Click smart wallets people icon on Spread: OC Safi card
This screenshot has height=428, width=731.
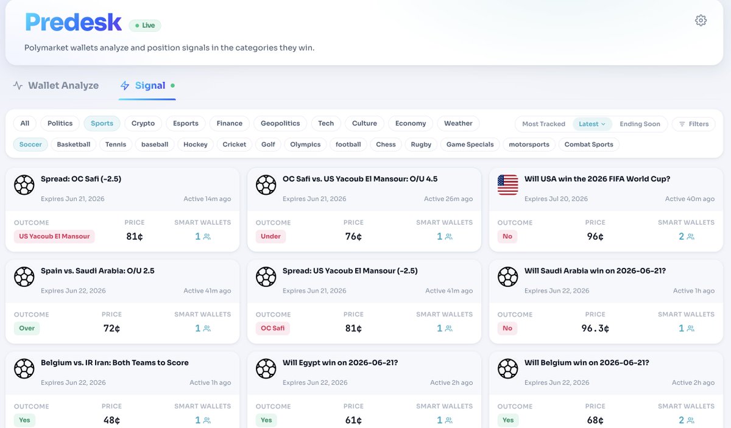click(x=207, y=237)
